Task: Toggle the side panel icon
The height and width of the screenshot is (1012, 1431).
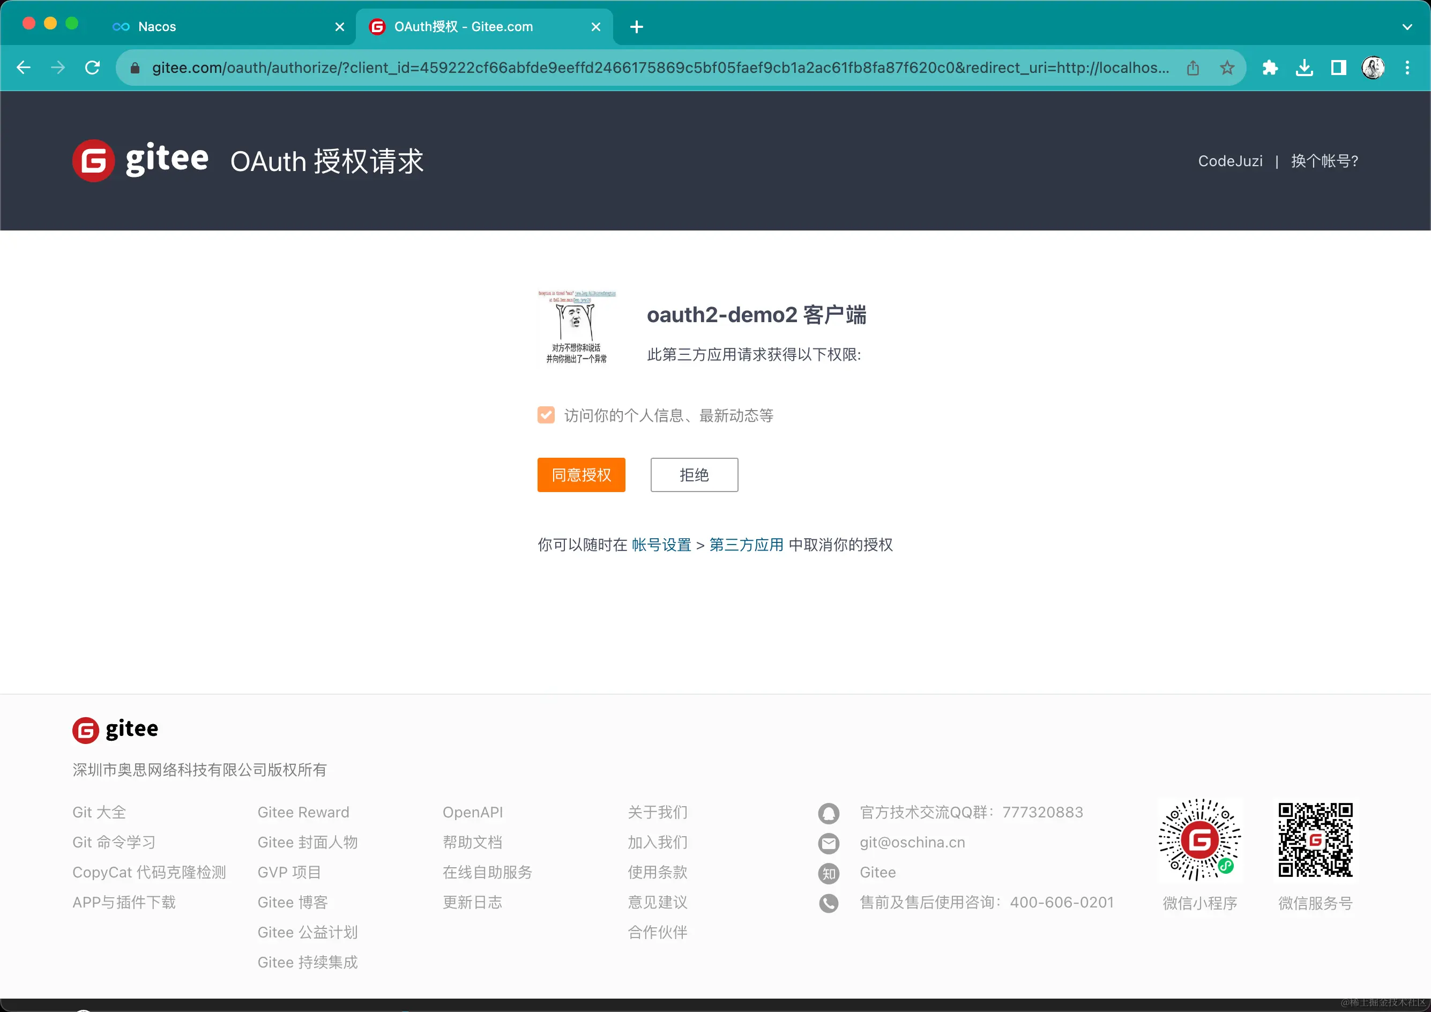Action: pos(1338,68)
